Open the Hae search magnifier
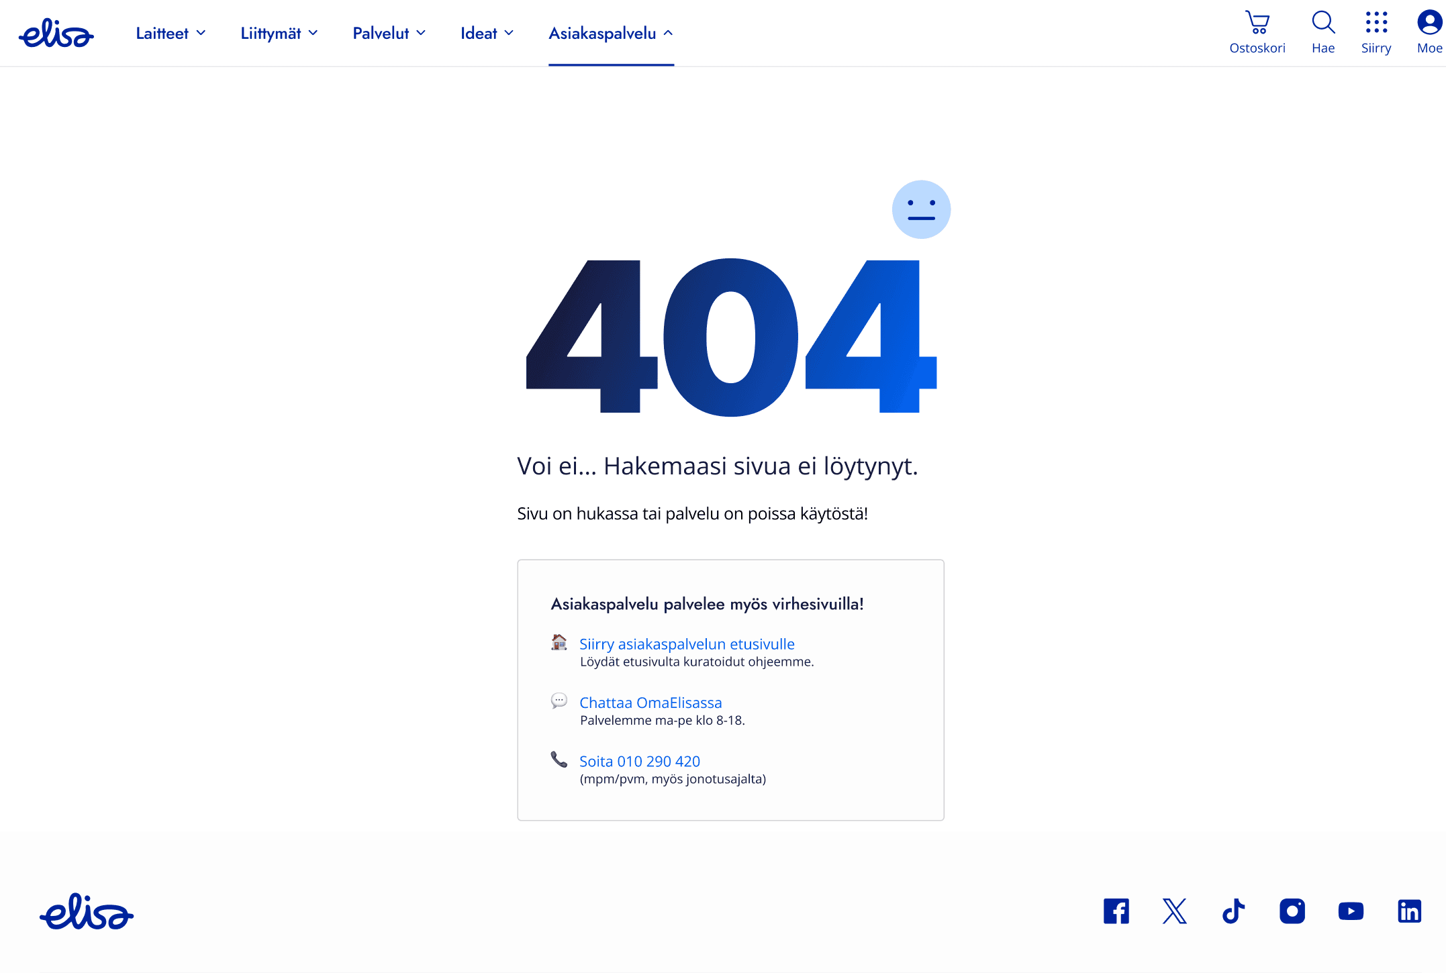 click(x=1323, y=32)
